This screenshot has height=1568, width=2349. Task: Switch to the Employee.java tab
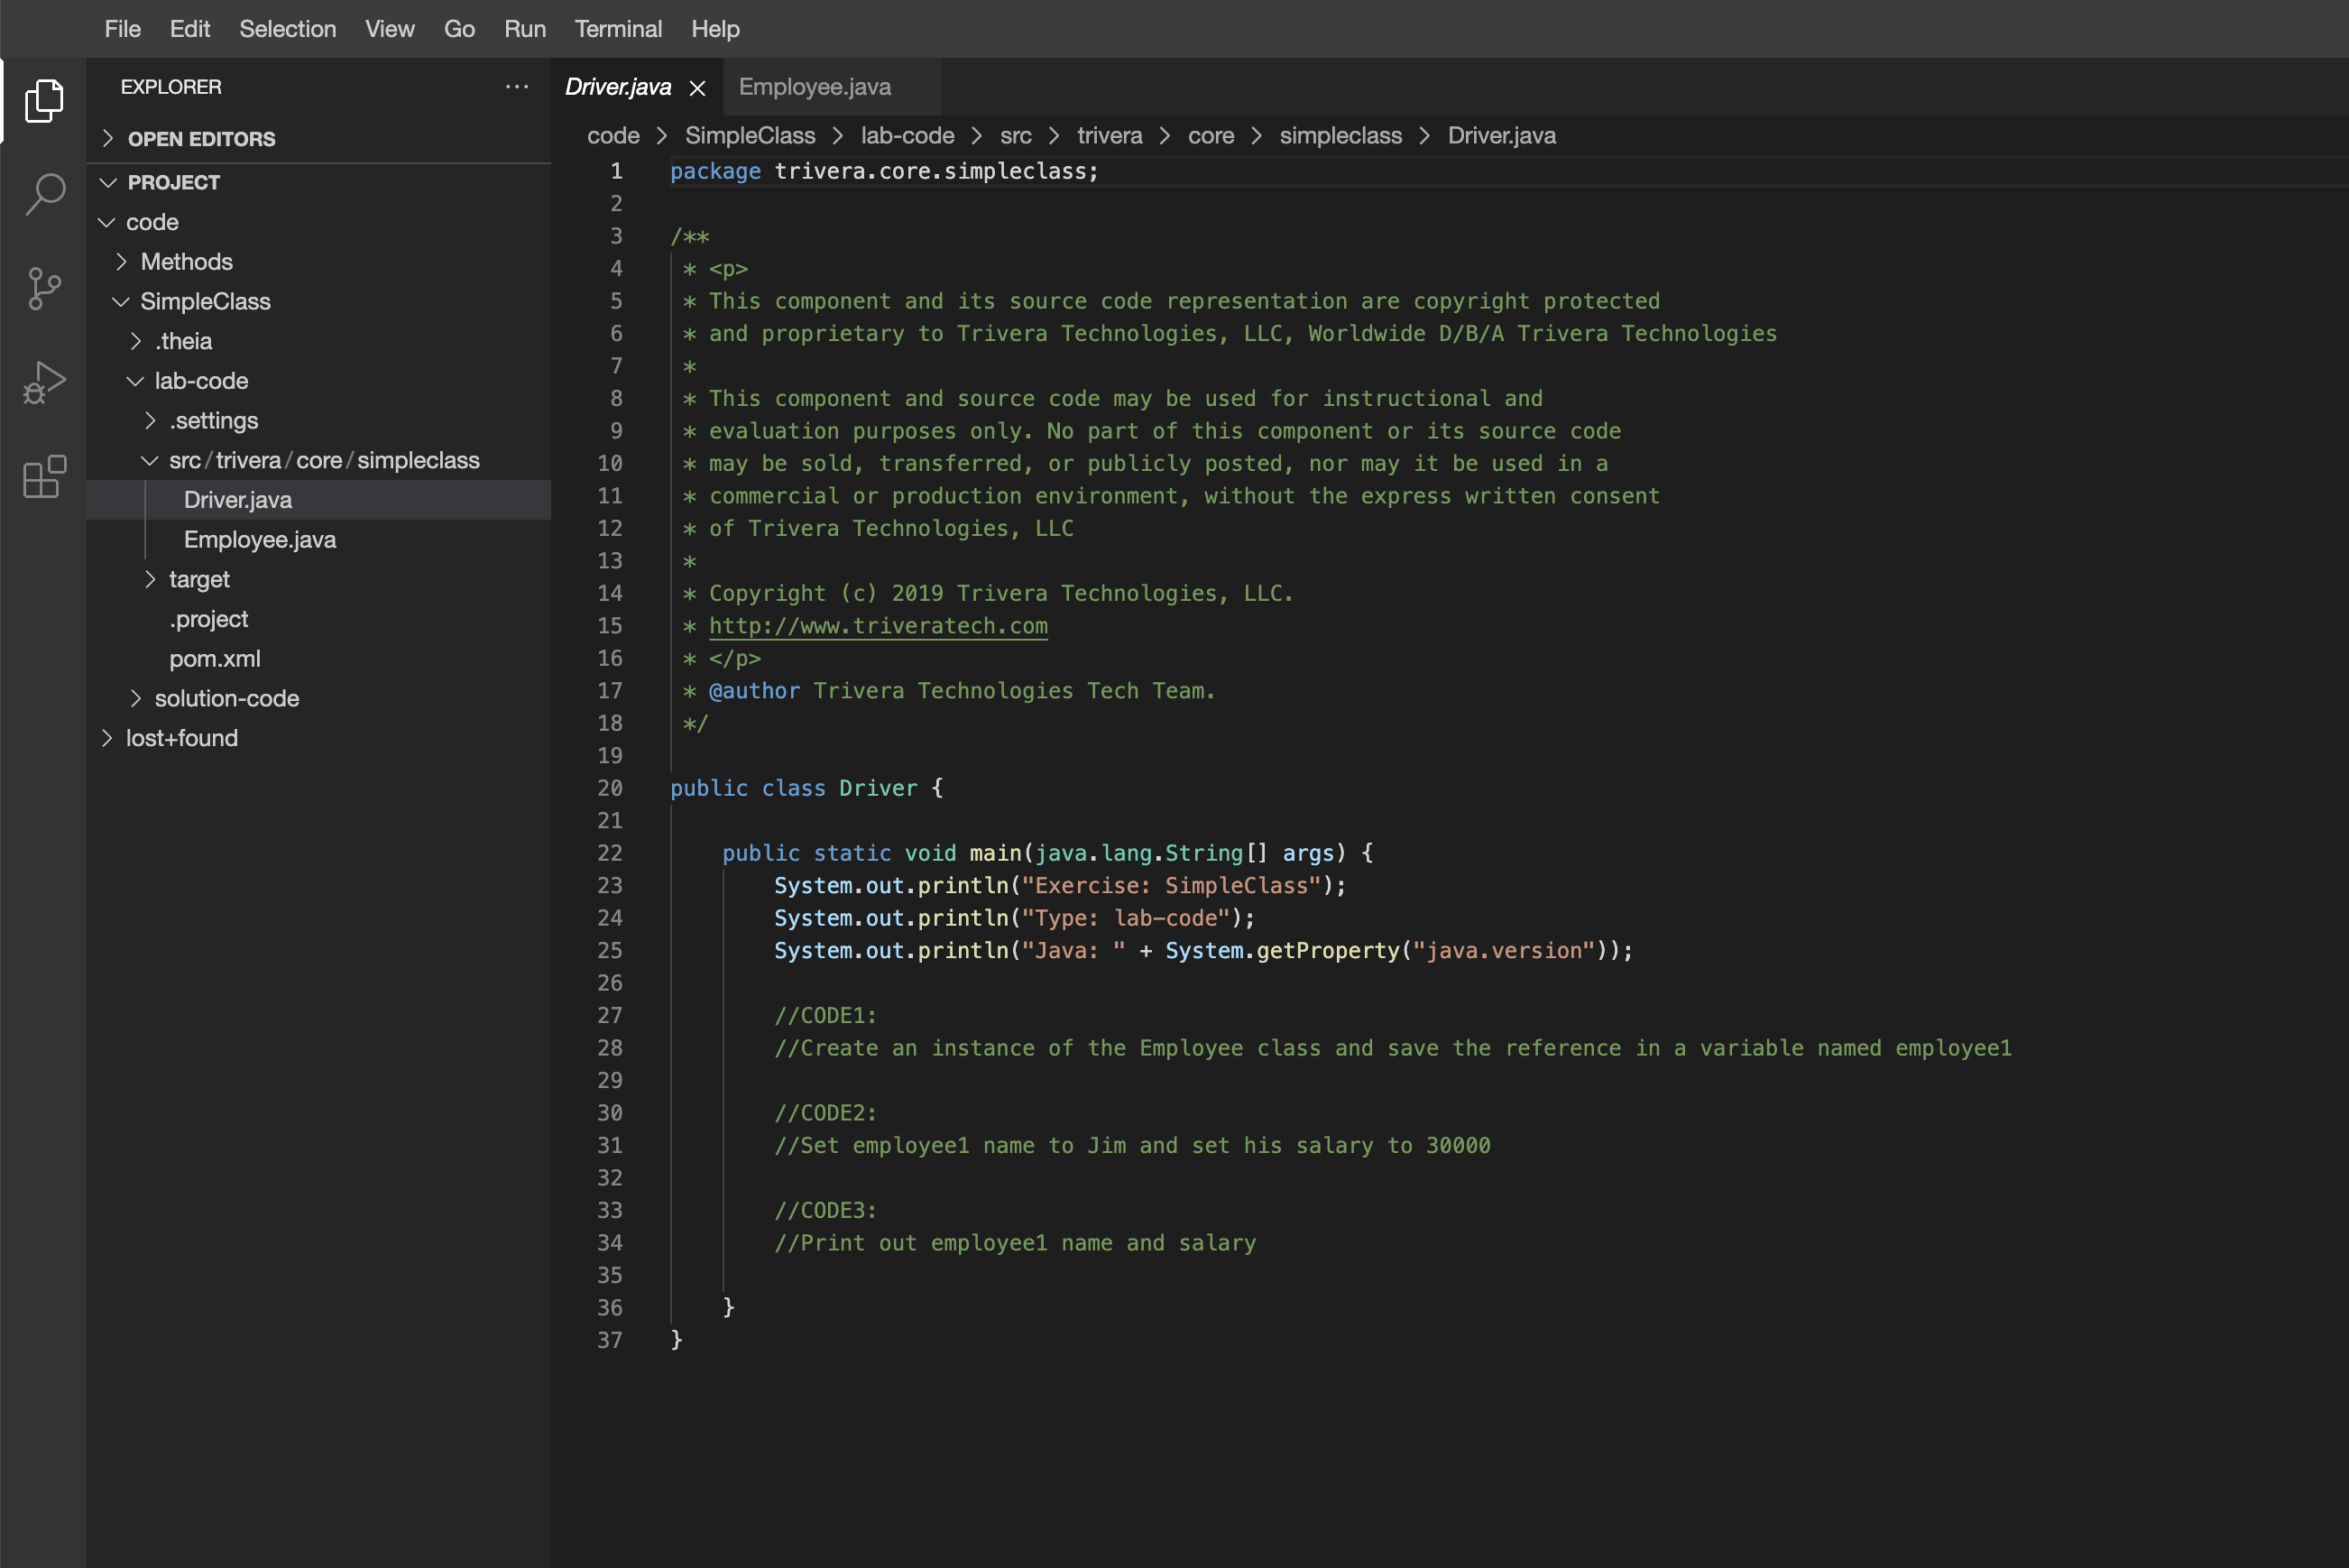[815, 87]
